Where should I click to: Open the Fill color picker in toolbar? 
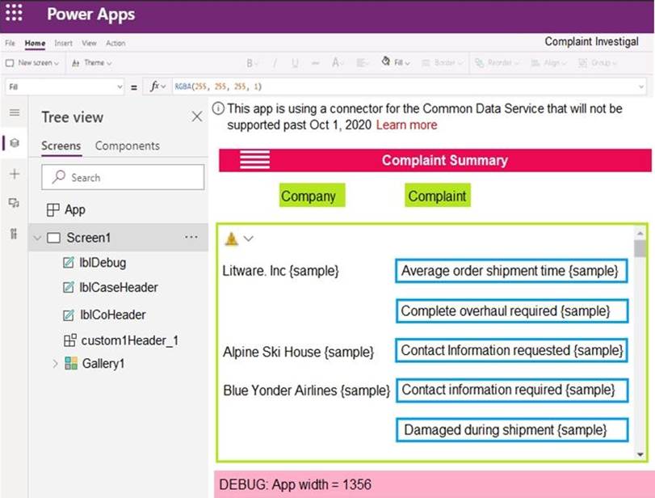pos(396,63)
